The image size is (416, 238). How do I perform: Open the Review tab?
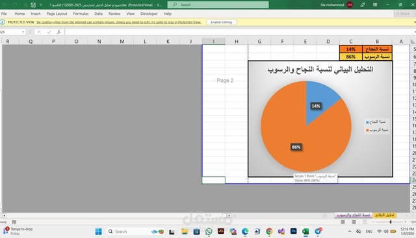(114, 14)
